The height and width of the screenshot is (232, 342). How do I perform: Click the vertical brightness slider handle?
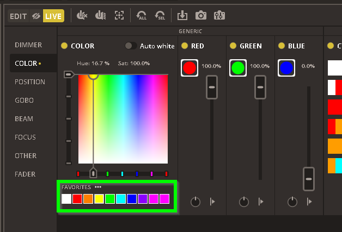69,74
